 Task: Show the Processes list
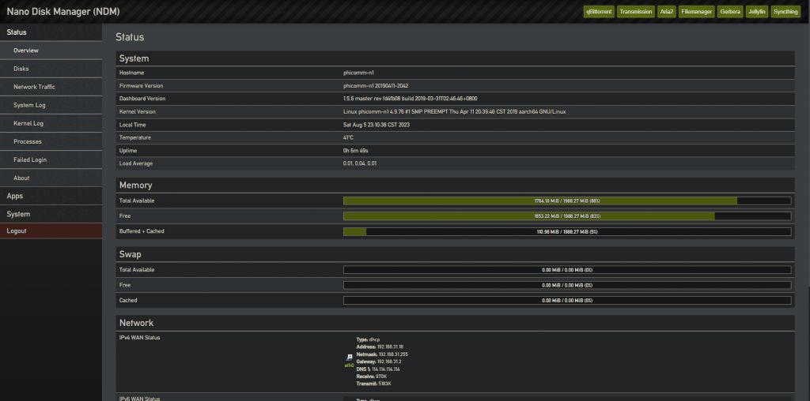point(28,141)
